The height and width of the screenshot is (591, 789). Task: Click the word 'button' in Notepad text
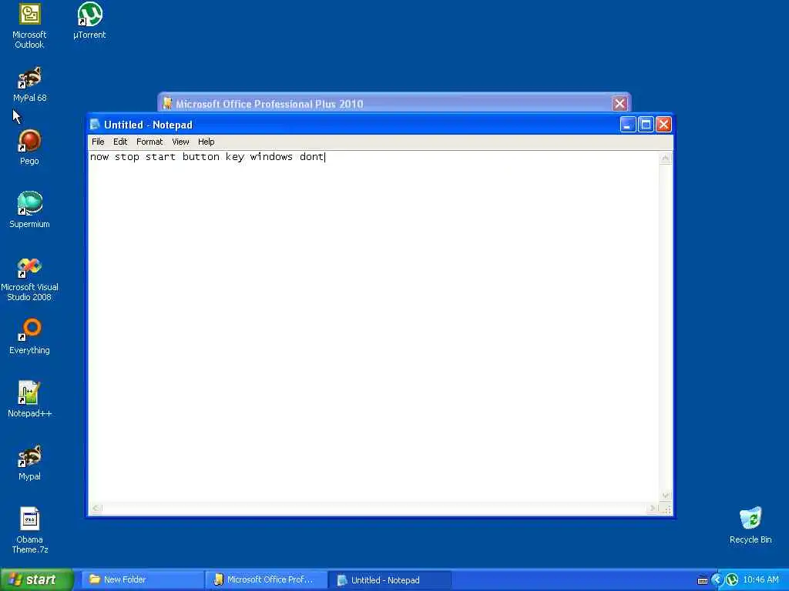click(x=201, y=157)
